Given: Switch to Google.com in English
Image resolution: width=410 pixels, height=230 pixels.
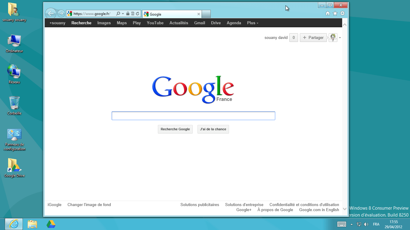Looking at the screenshot, I should click(319, 210).
